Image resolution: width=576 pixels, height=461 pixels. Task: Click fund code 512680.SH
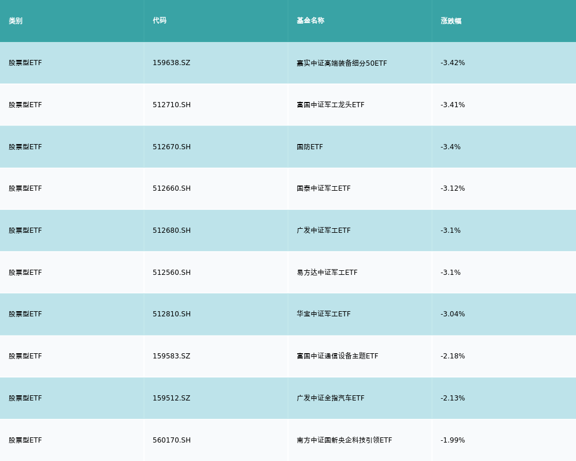171,231
